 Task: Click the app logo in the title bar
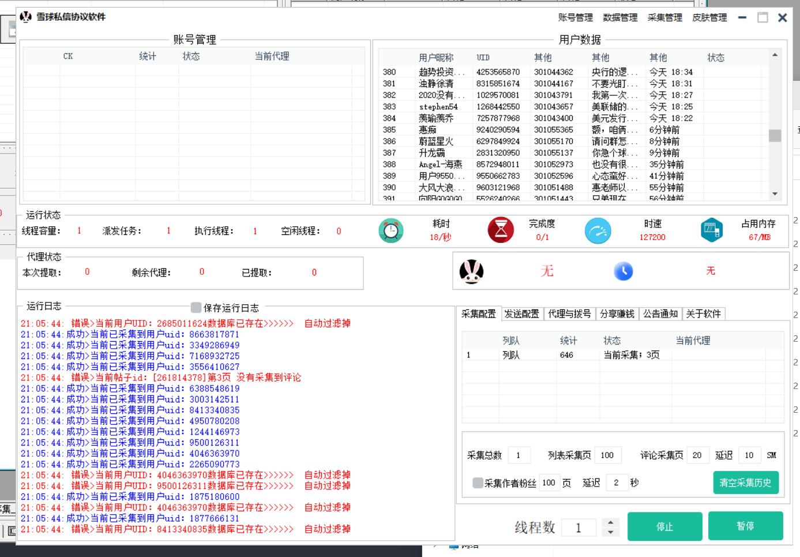pyautogui.click(x=26, y=17)
